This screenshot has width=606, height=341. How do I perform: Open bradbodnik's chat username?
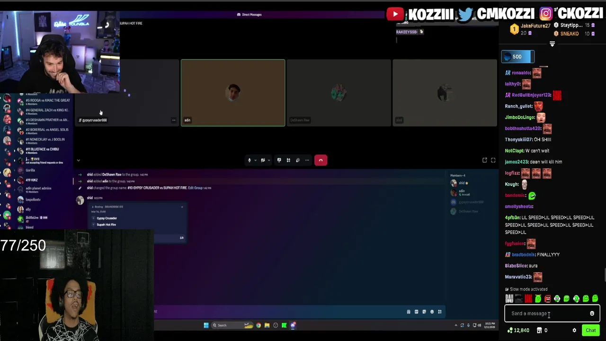tap(523, 255)
